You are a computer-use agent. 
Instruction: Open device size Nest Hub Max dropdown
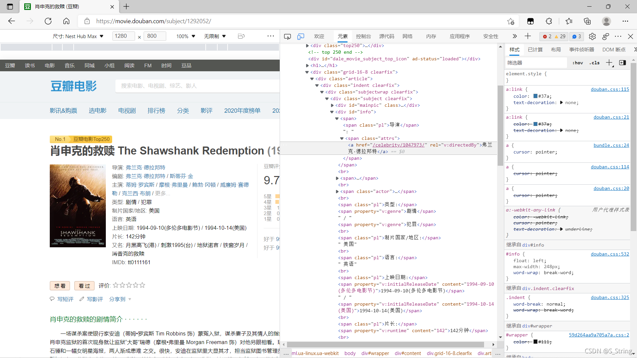[78, 36]
